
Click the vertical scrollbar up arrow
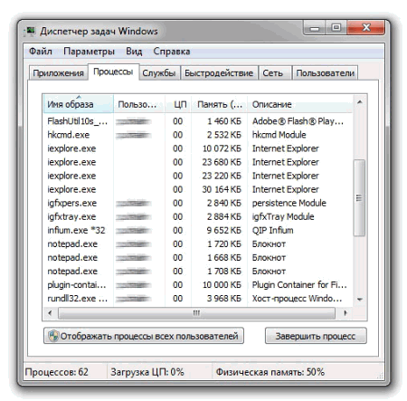point(359,102)
